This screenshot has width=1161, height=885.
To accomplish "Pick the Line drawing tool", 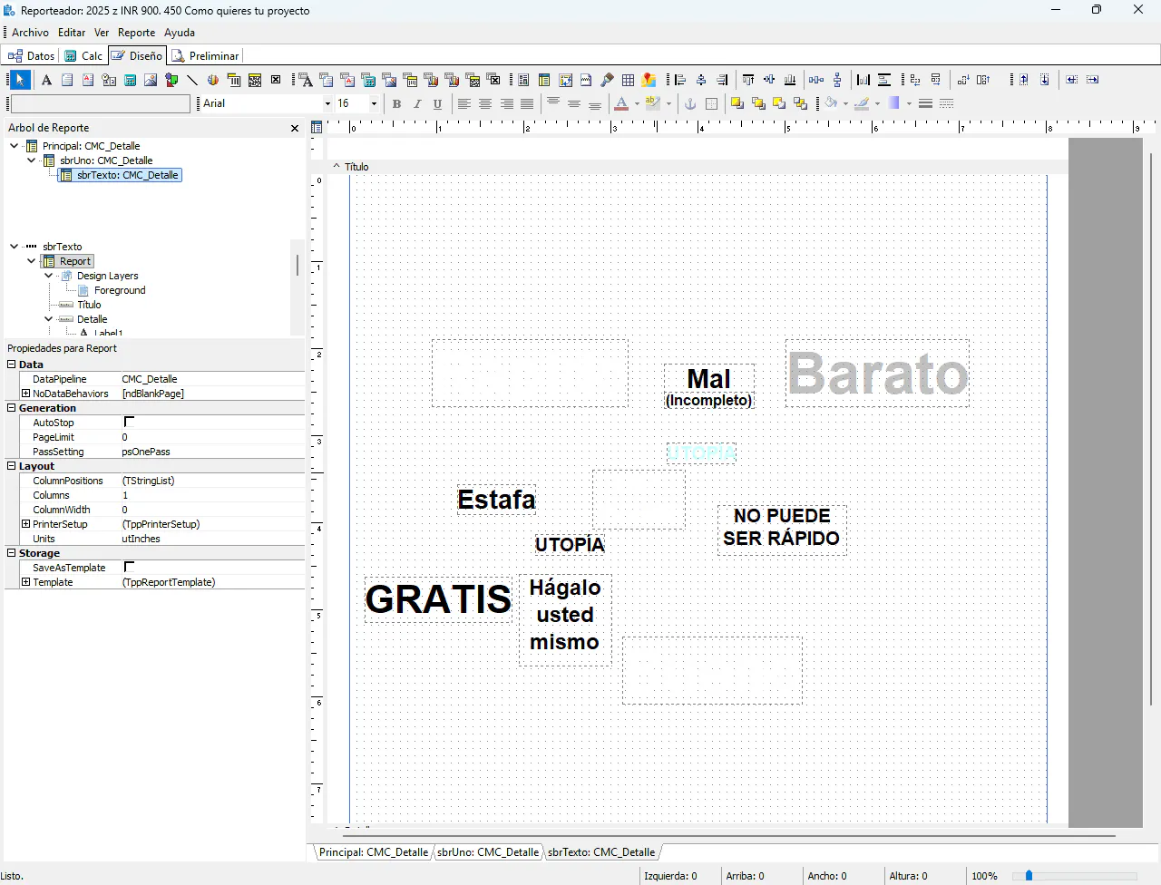I will (x=192, y=80).
